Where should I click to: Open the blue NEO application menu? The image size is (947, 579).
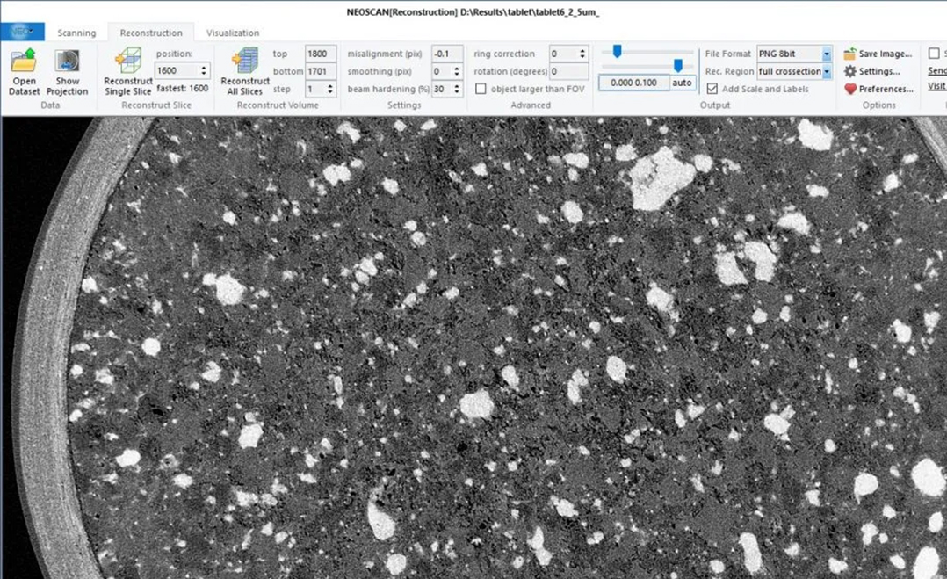[22, 33]
